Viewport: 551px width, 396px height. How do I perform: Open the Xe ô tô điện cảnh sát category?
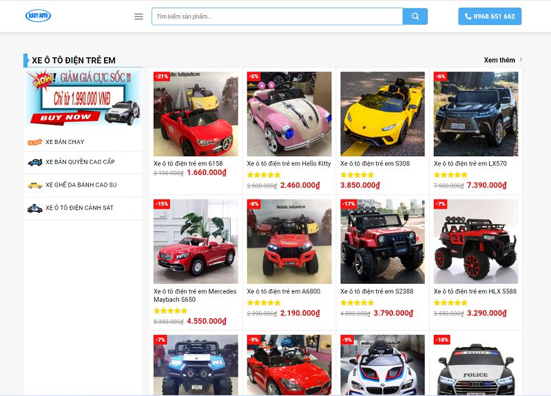tap(79, 208)
